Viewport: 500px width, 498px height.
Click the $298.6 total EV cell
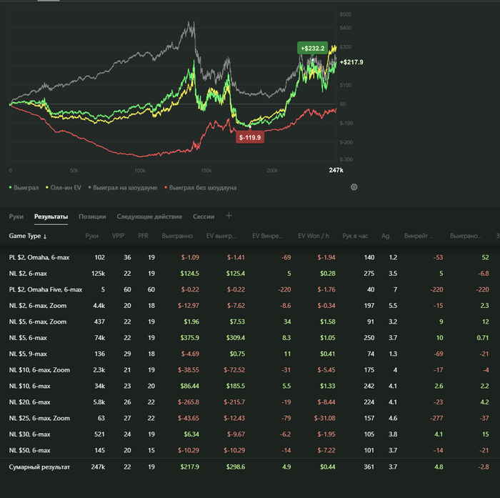click(236, 467)
